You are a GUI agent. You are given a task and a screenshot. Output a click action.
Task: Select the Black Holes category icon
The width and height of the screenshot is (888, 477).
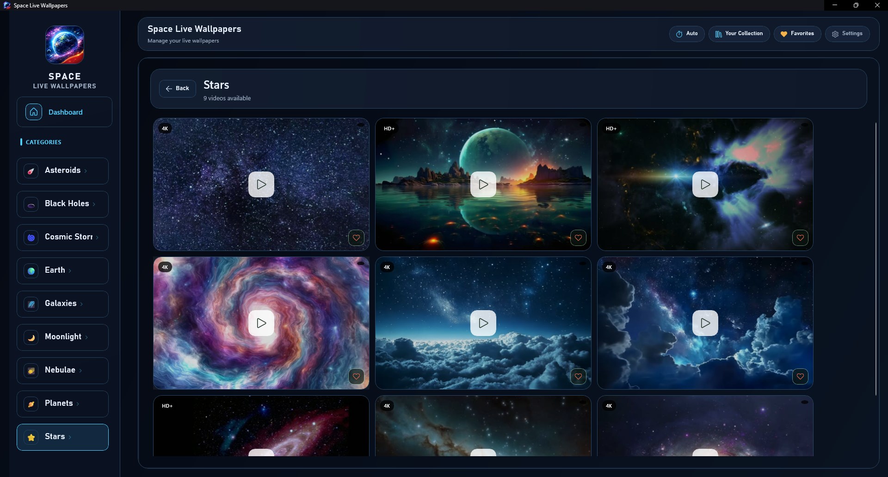coord(31,204)
